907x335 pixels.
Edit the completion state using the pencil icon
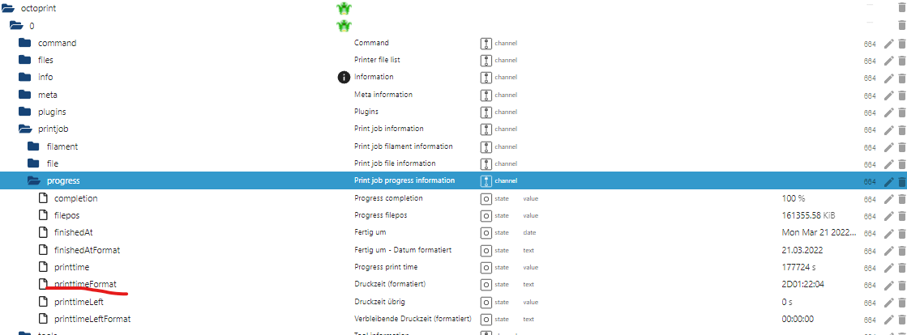[x=889, y=199]
